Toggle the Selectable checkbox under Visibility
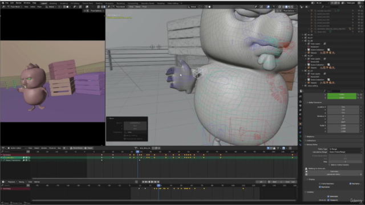 coord(328,196)
